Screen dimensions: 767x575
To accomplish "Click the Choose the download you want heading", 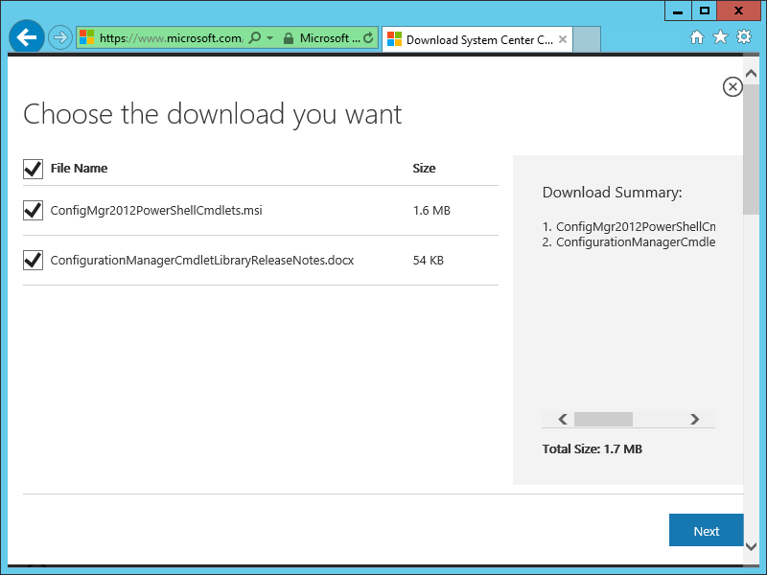I will [x=212, y=114].
